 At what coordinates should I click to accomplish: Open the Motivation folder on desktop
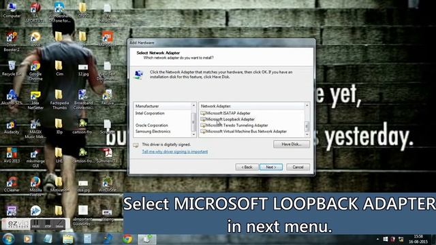59,184
